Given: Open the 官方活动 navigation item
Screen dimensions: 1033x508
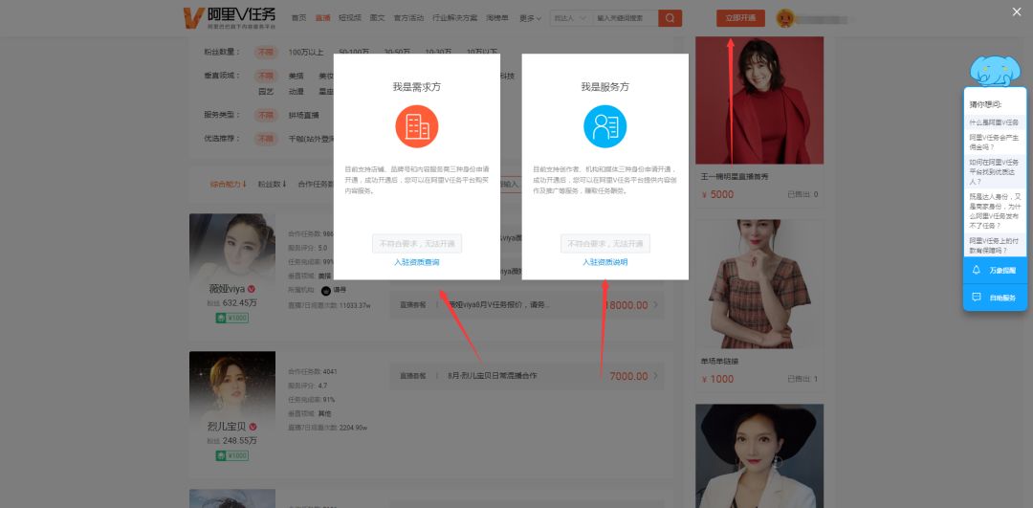Looking at the screenshot, I should pos(408,18).
